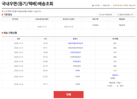Click the 2020.12.16 recipient date in 기본정보
This screenshot has height=99, width=137.
[69, 27]
